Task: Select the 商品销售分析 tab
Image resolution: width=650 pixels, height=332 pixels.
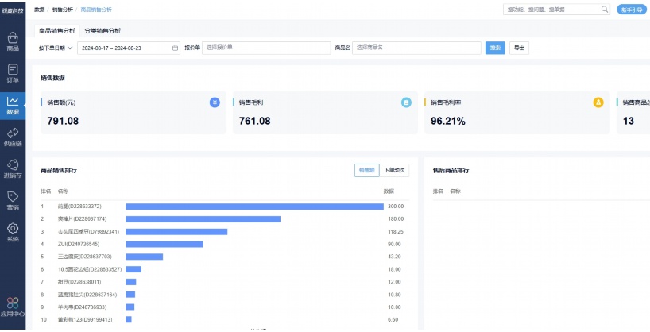Action: coord(57,30)
